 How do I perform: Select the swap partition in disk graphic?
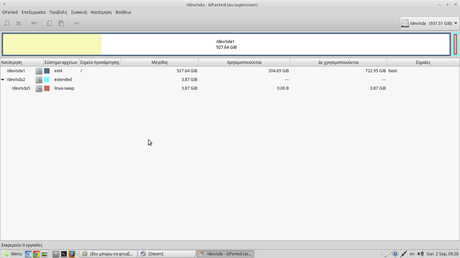pyautogui.click(x=455, y=44)
